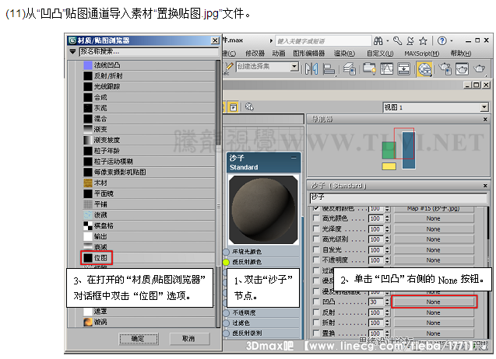Click the Mirror tool icon in toolbar

[311, 68]
